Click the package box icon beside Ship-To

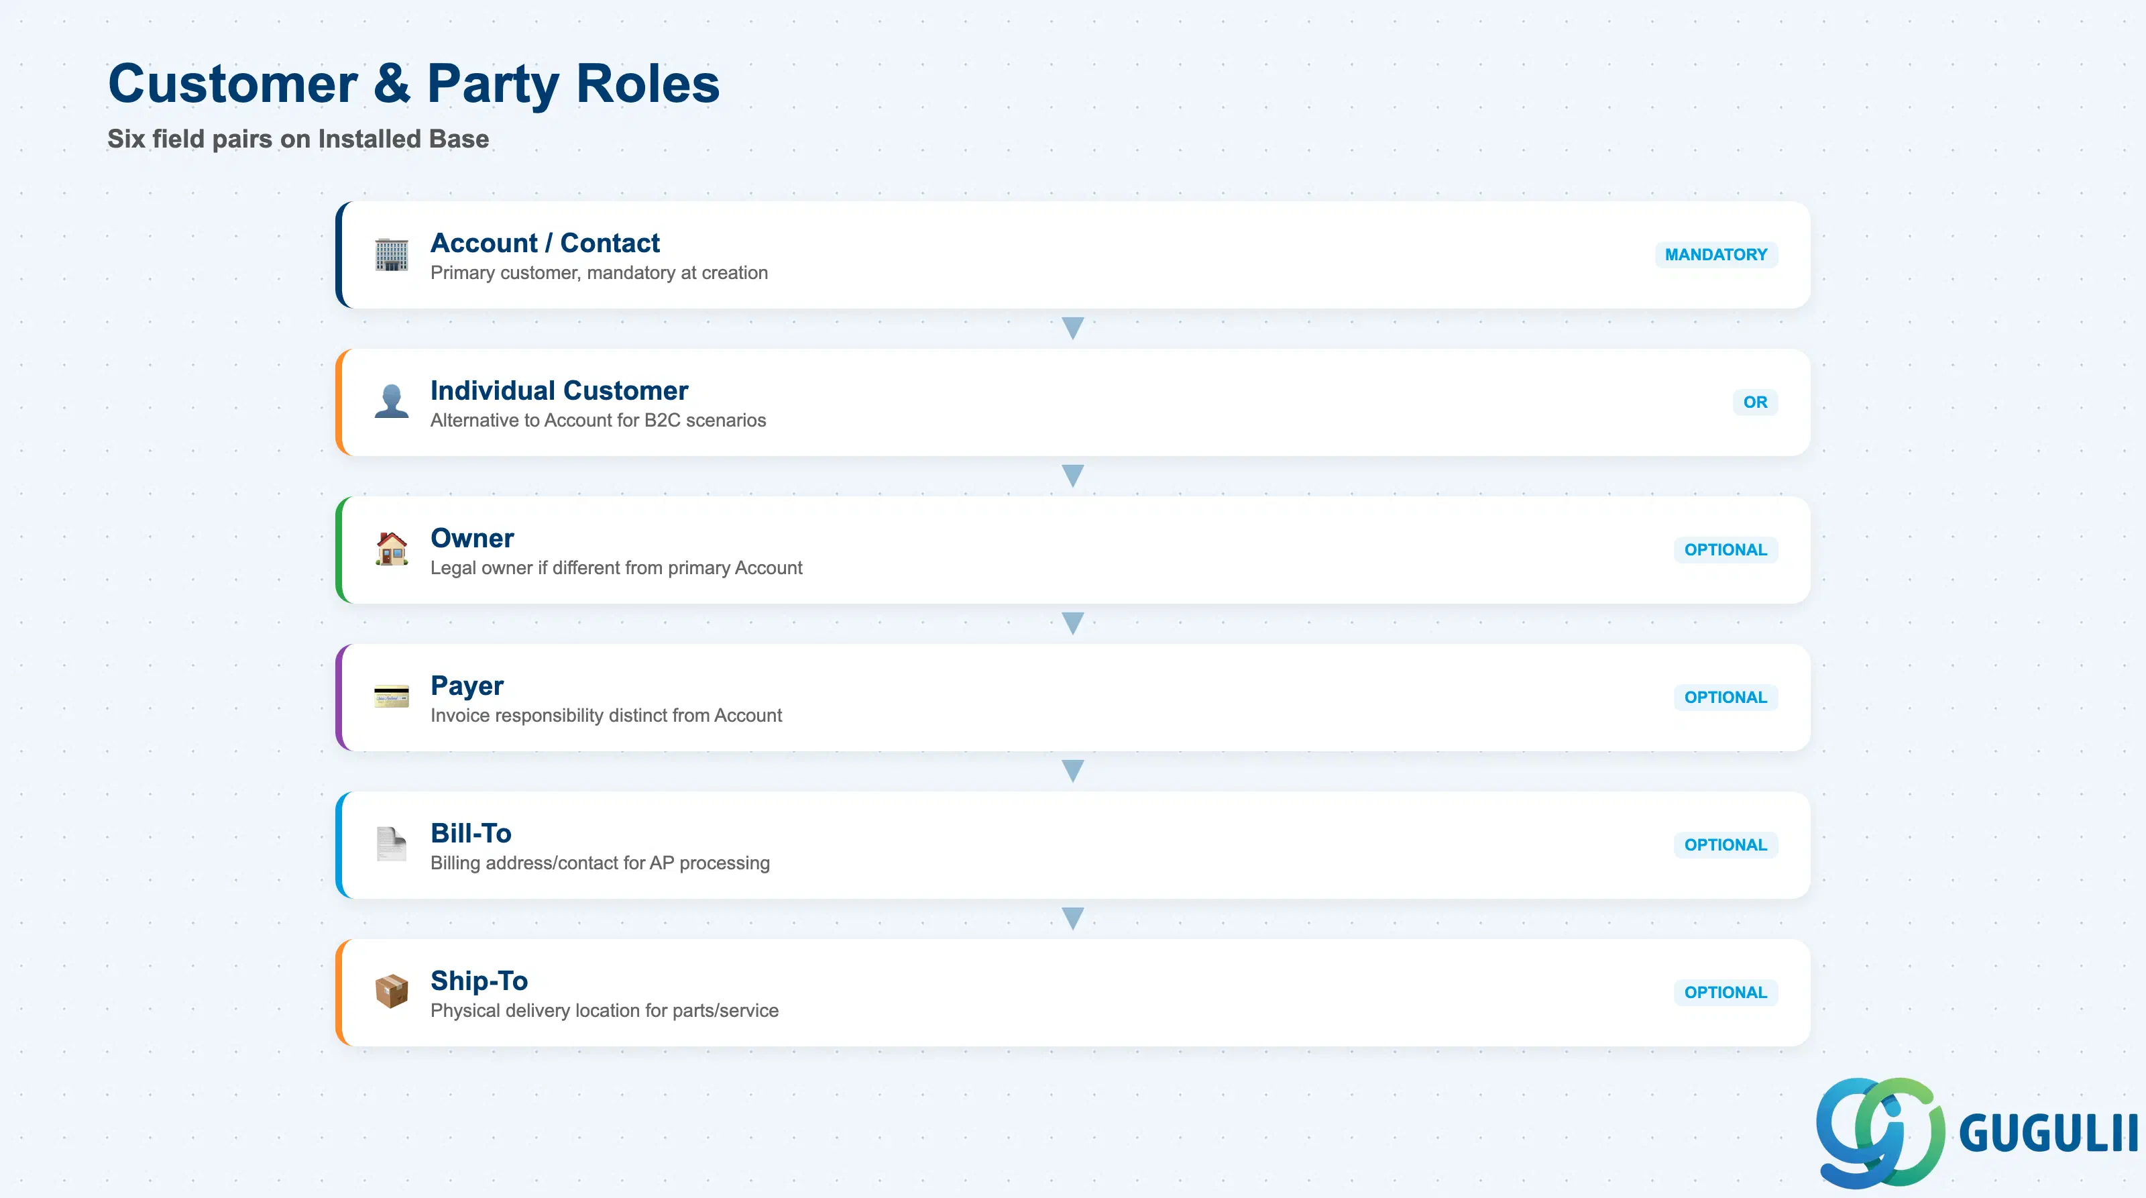[392, 991]
